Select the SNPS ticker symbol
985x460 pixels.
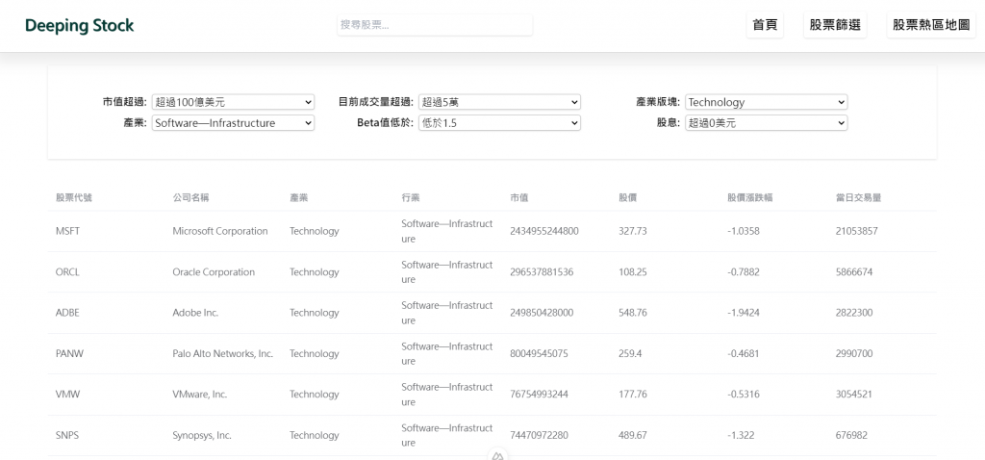(x=67, y=436)
